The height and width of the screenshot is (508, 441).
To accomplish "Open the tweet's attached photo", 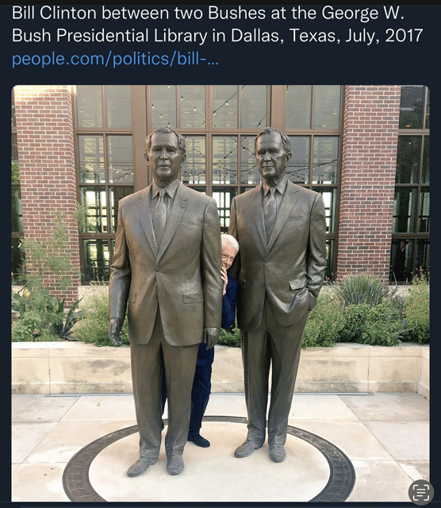I will (220, 293).
